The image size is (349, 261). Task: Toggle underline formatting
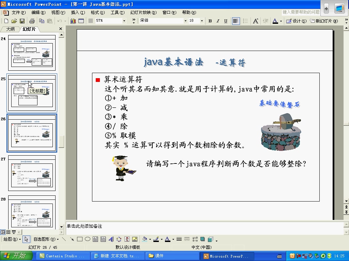tap(226, 21)
